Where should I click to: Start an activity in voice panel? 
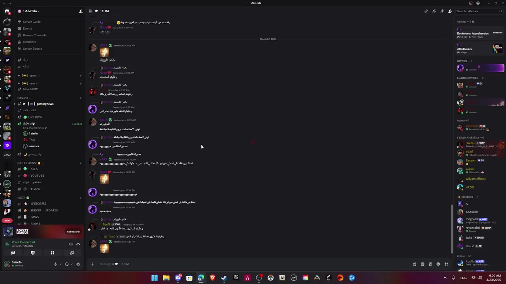(52, 253)
